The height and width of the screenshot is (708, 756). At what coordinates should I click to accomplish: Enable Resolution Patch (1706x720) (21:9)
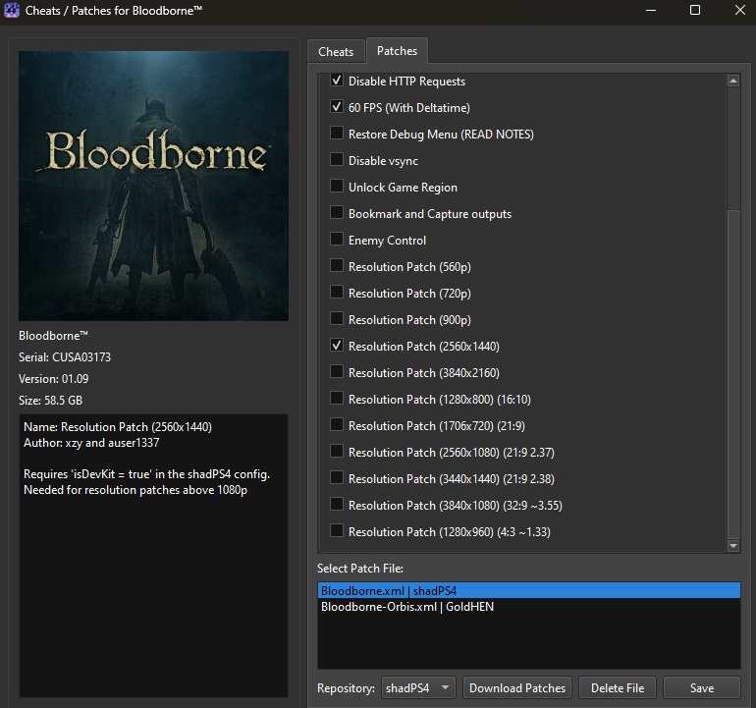(x=337, y=425)
